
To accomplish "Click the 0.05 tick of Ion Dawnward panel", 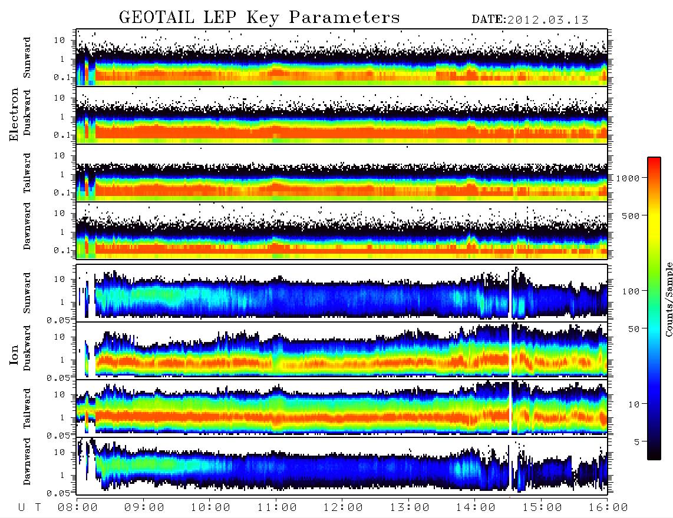I will pos(58,493).
